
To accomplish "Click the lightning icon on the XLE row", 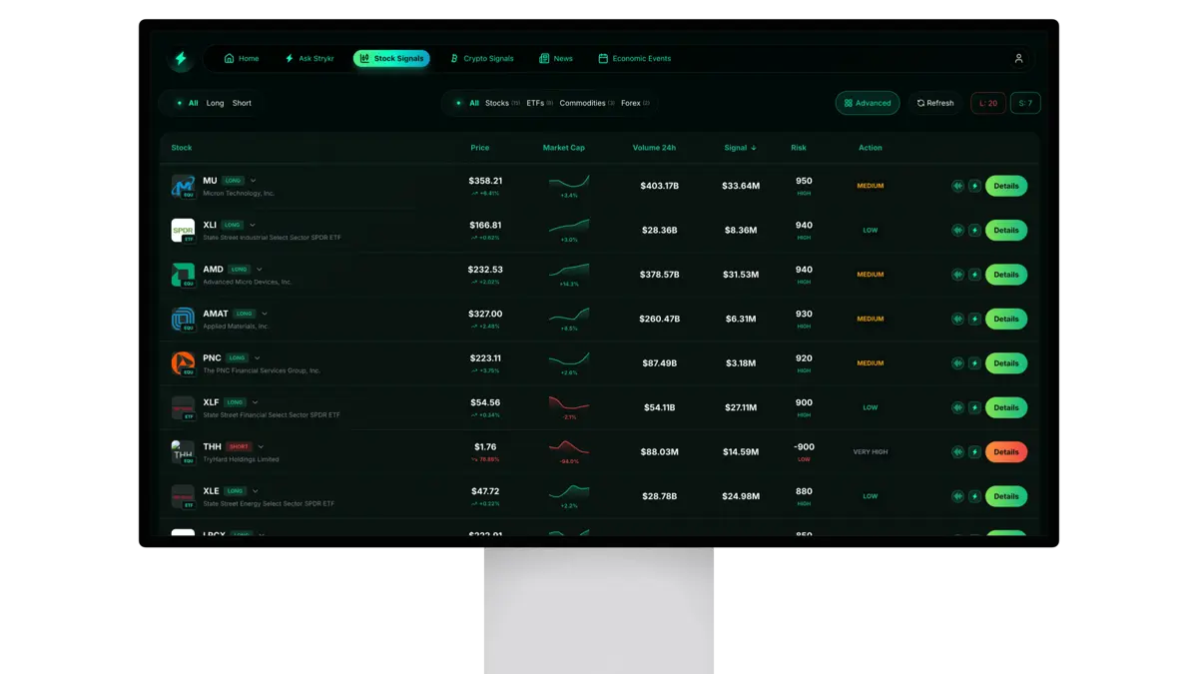I will click(x=973, y=496).
